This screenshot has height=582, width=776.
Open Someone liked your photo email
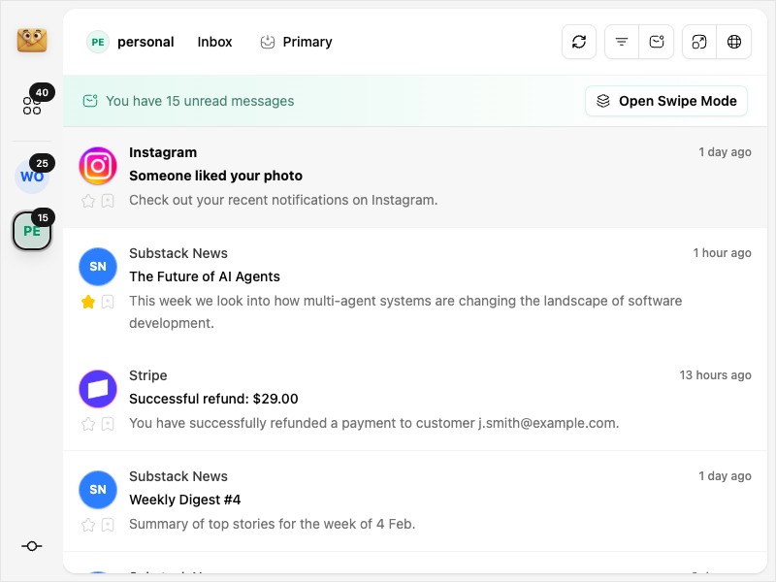[415, 178]
